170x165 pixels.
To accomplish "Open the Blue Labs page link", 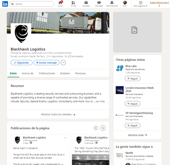I will point(131,66).
